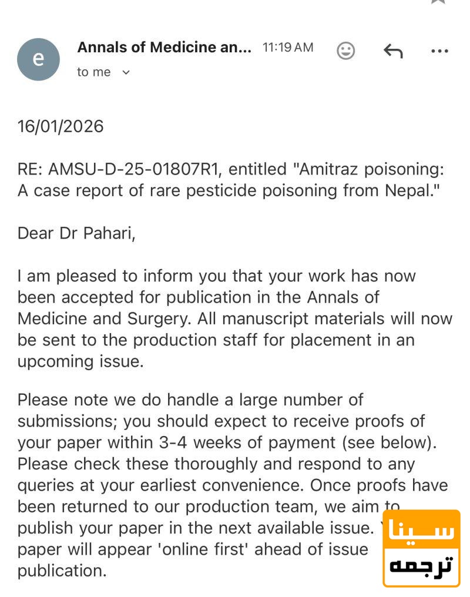
Task: Reply using the curved arrow icon
Action: pyautogui.click(x=393, y=51)
